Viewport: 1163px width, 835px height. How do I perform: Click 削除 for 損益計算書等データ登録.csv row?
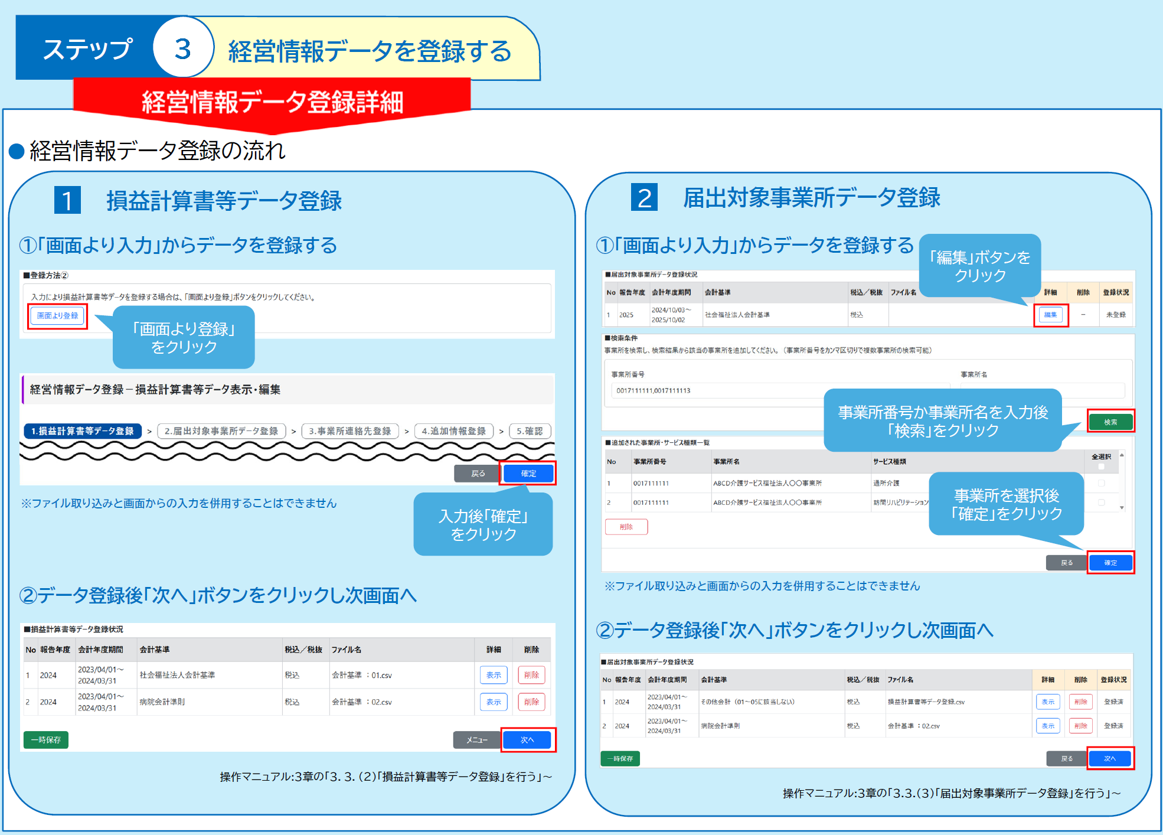click(1081, 702)
